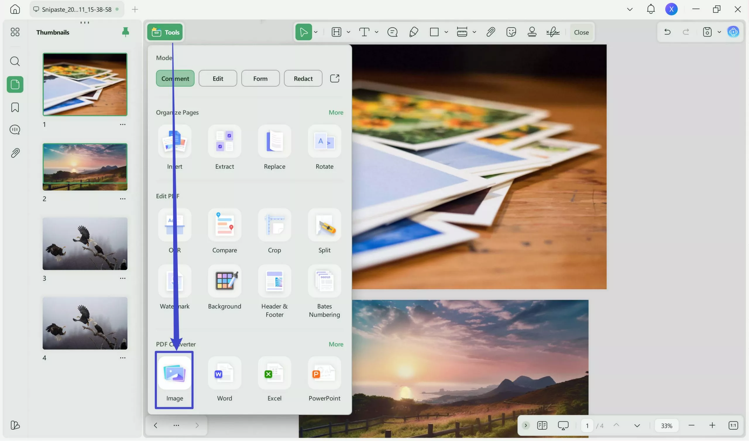
Task: Switch to Edit mode
Action: tap(218, 78)
